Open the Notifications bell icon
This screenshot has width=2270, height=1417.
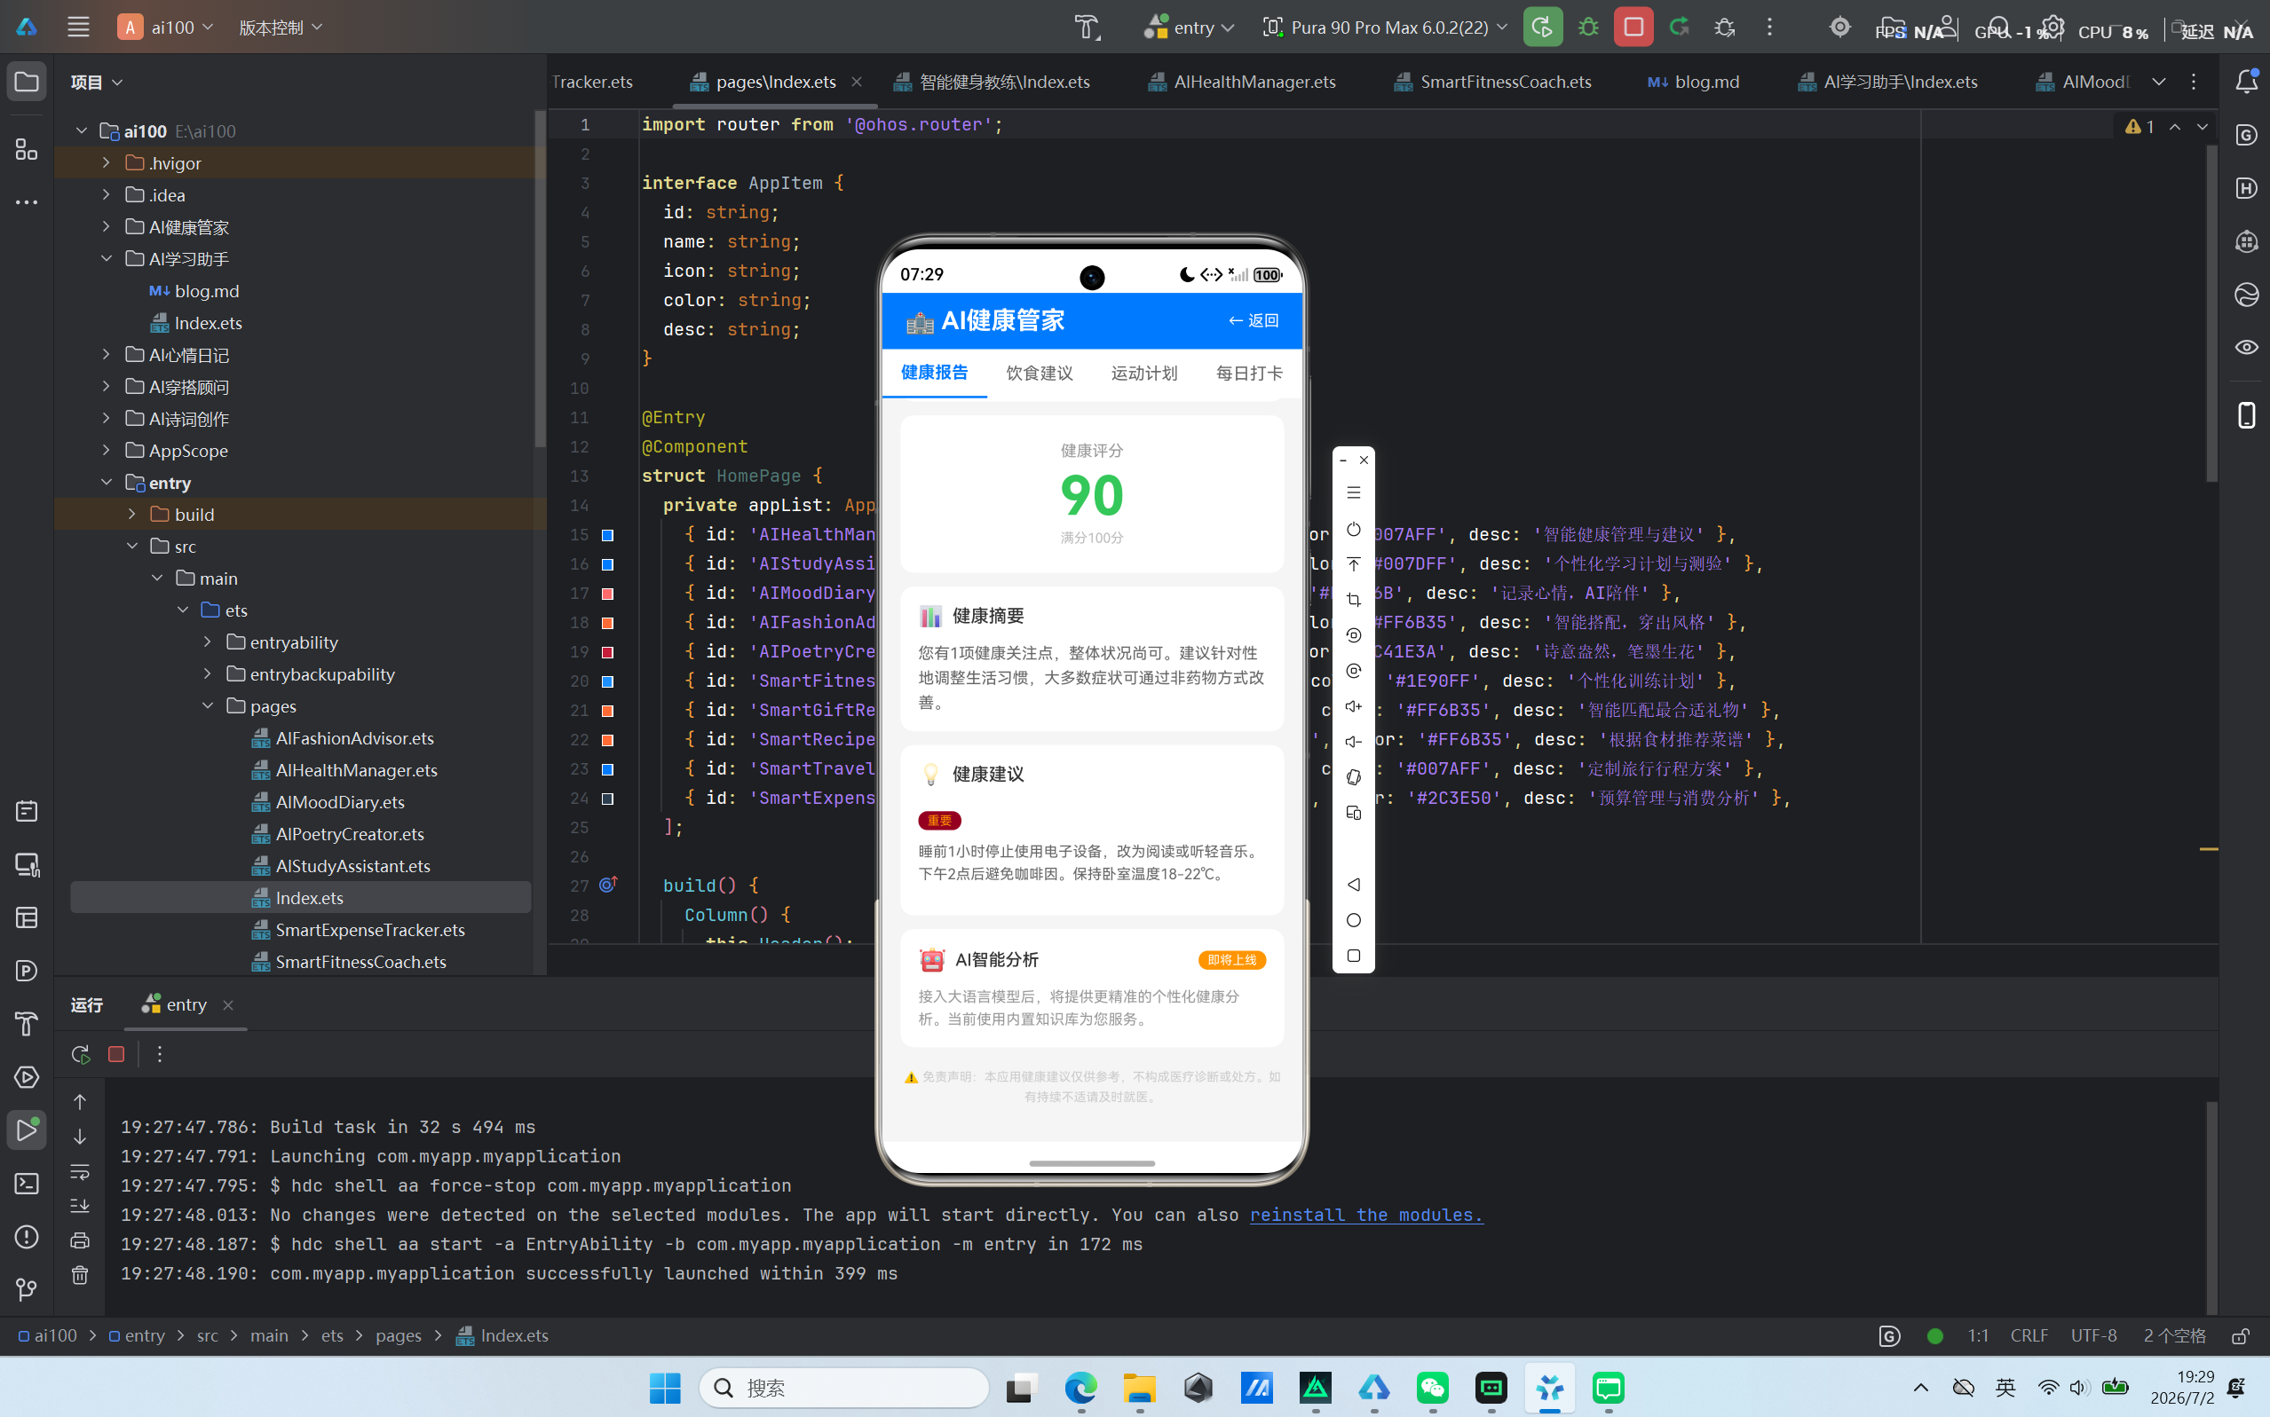2247,82
